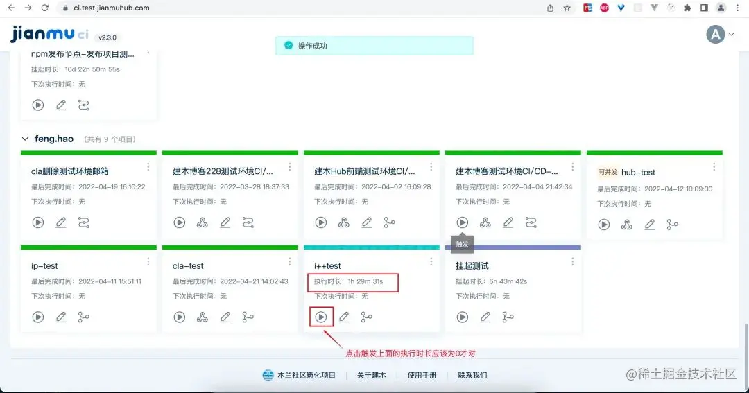Viewport: 749px width, 393px height.
Task: Open the i++test project title
Action: (x=327, y=266)
